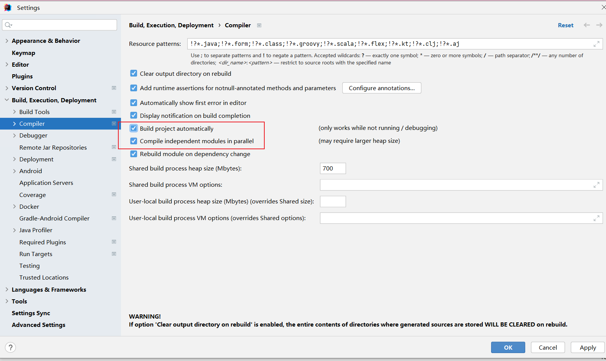Image resolution: width=606 pixels, height=361 pixels.
Task: Click project-level icon beside Deployment
Action: (114, 159)
